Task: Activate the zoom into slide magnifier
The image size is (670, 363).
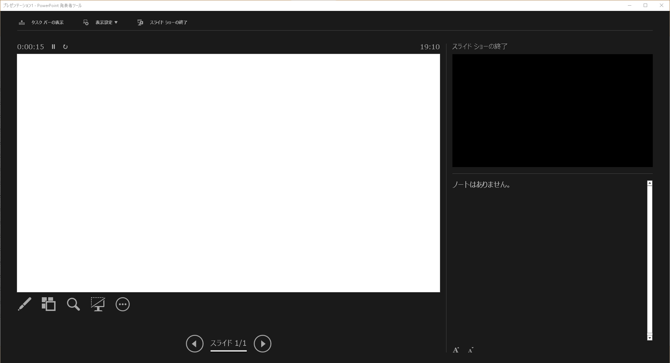Action: pyautogui.click(x=73, y=304)
